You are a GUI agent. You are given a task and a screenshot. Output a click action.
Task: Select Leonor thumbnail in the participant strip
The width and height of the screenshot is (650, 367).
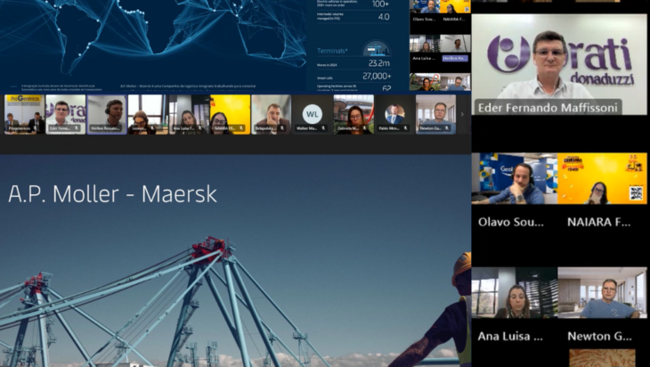tap(148, 114)
